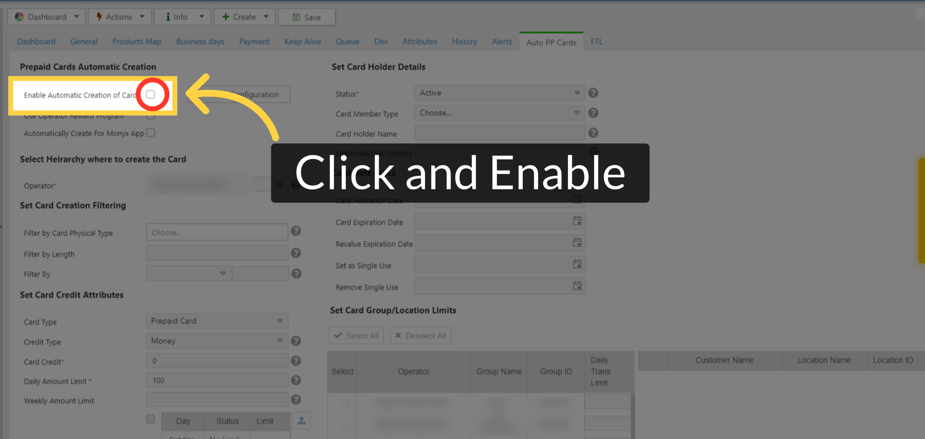
Task: Click the Location Name column header
Action: tap(824, 360)
